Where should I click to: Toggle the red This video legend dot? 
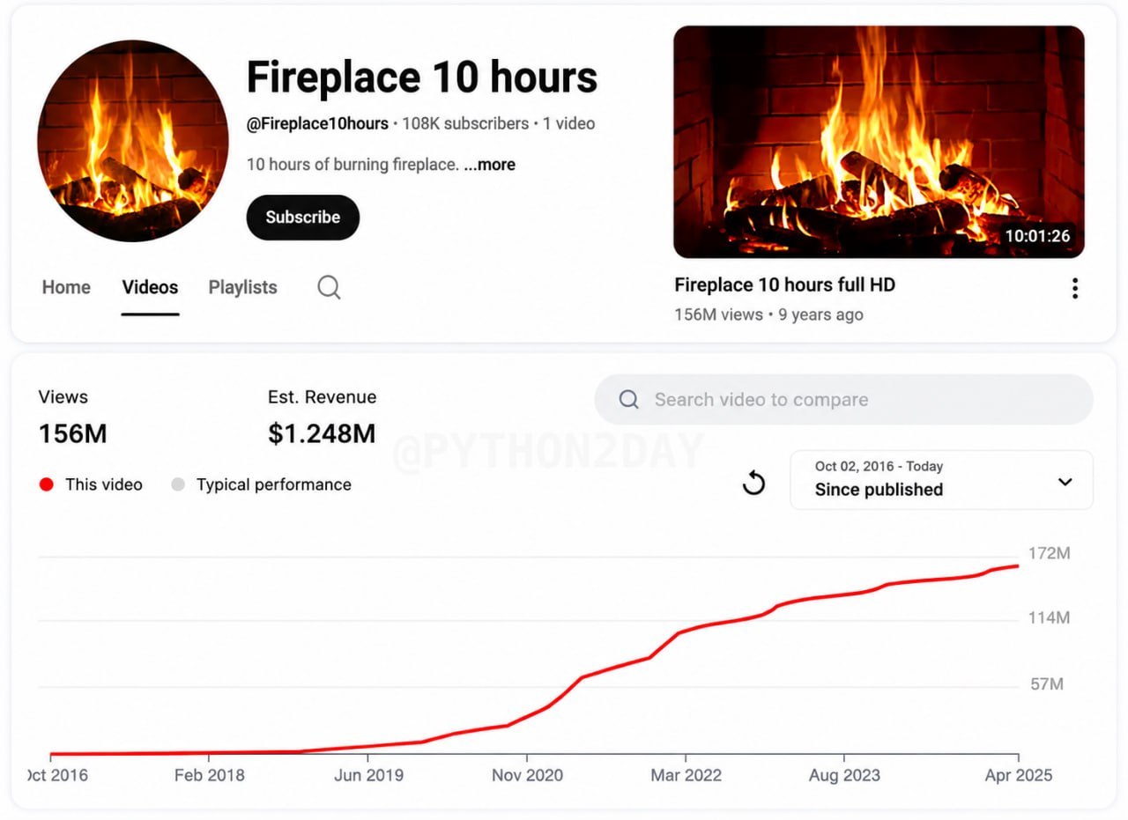click(47, 484)
